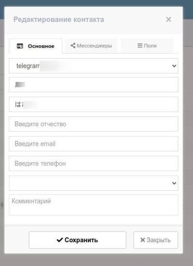Open the telegram source dropdown
This screenshot has height=266, width=193.
[93, 66]
